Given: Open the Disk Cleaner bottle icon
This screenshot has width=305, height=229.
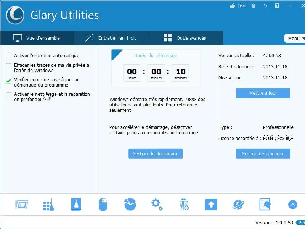Looking at the screenshot, I should point(76,205).
